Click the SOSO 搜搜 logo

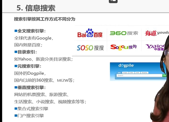click(x=90, y=48)
